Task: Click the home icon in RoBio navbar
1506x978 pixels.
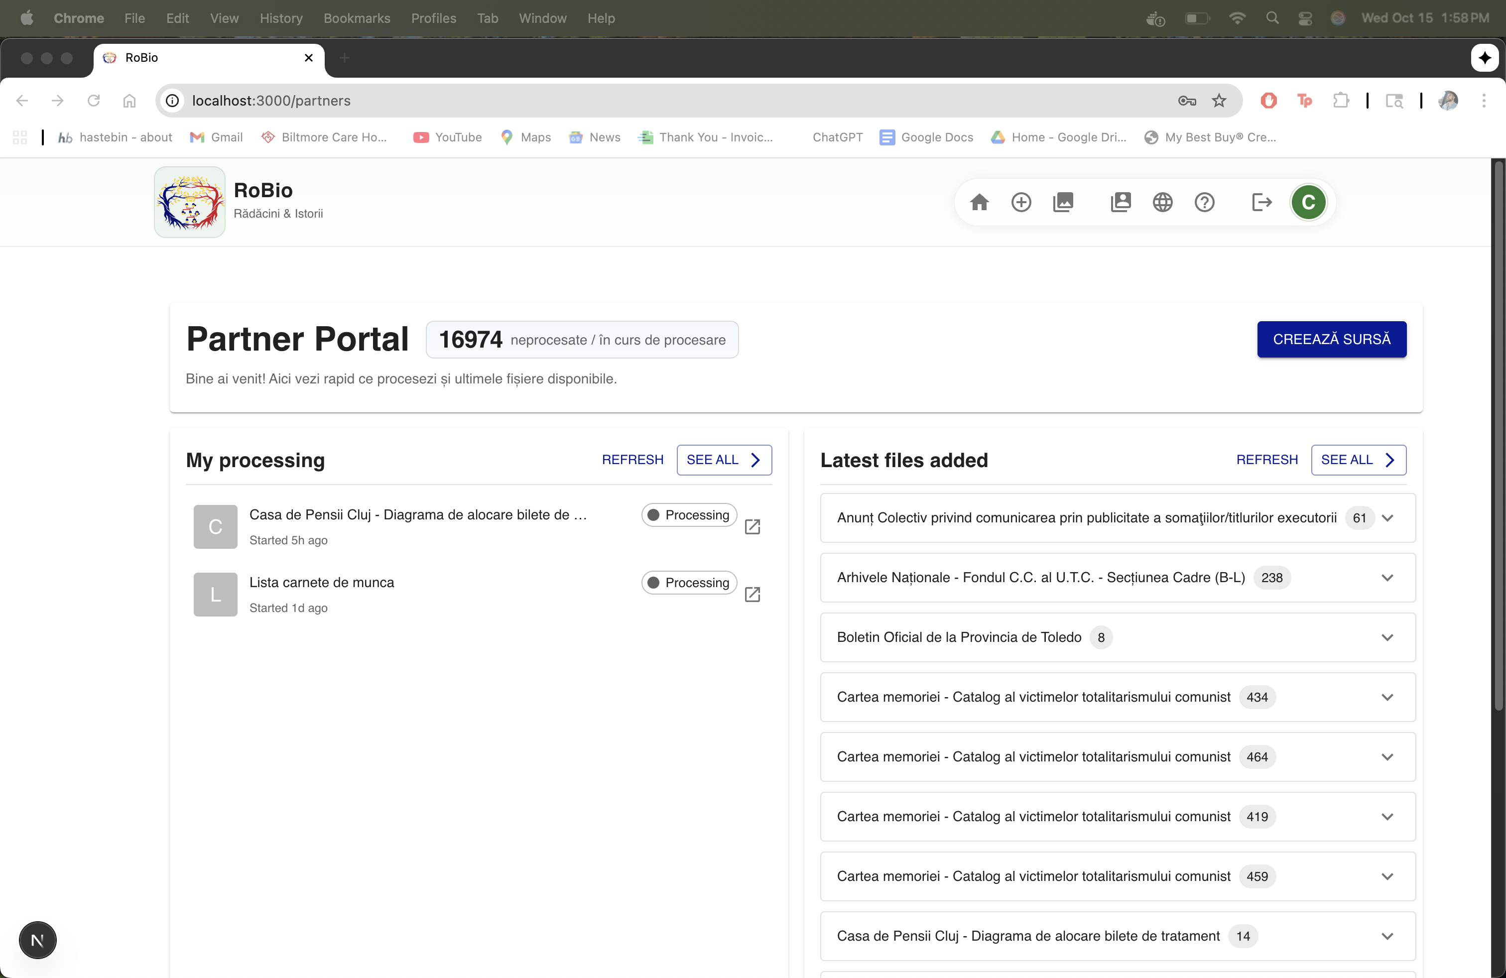Action: click(979, 203)
